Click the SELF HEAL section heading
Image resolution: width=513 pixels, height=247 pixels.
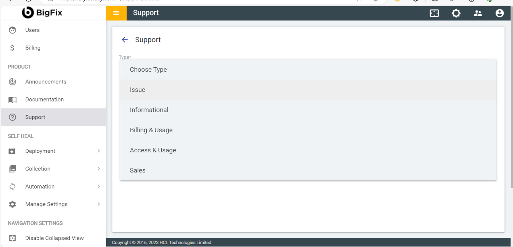pos(21,136)
